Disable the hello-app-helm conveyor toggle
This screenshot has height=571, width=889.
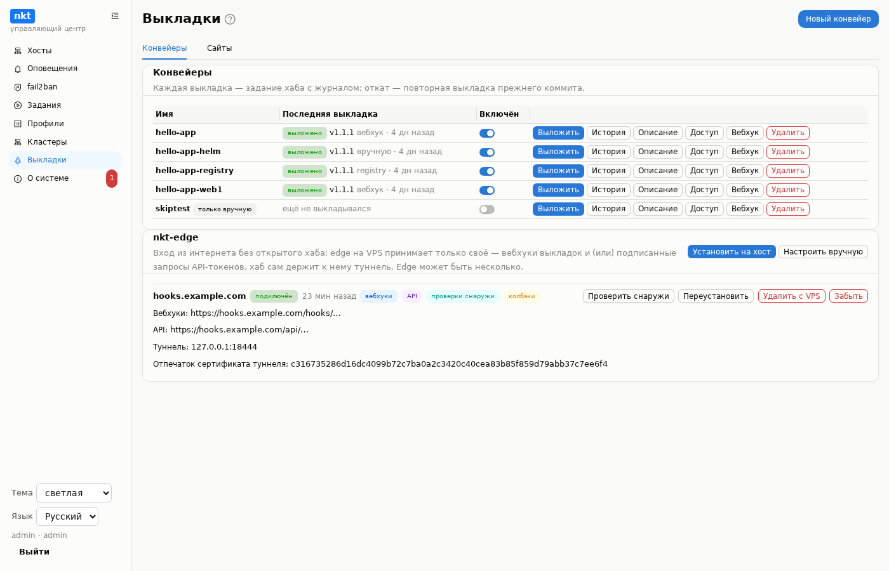click(x=487, y=152)
